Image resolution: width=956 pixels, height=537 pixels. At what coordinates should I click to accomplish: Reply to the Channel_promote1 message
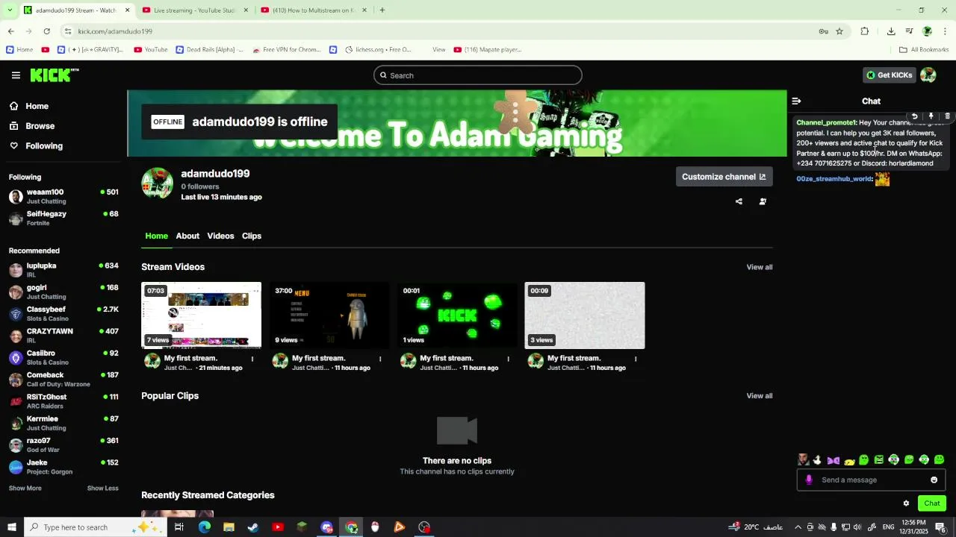[914, 116]
